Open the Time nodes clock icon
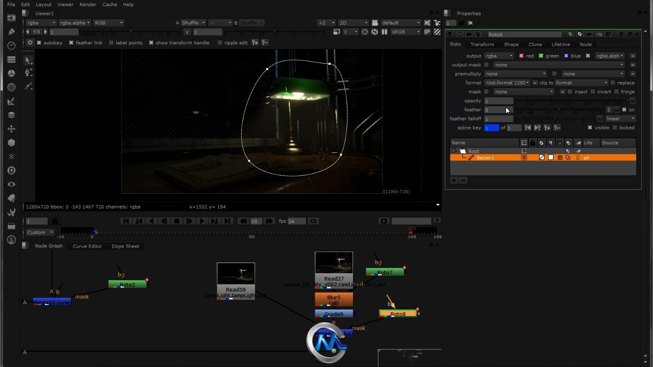The image size is (653, 367). (11, 45)
